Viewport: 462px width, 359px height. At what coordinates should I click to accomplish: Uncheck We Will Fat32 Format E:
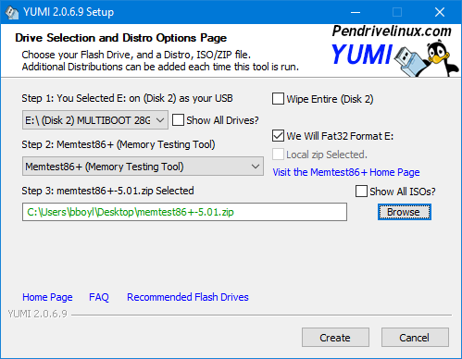coord(278,136)
